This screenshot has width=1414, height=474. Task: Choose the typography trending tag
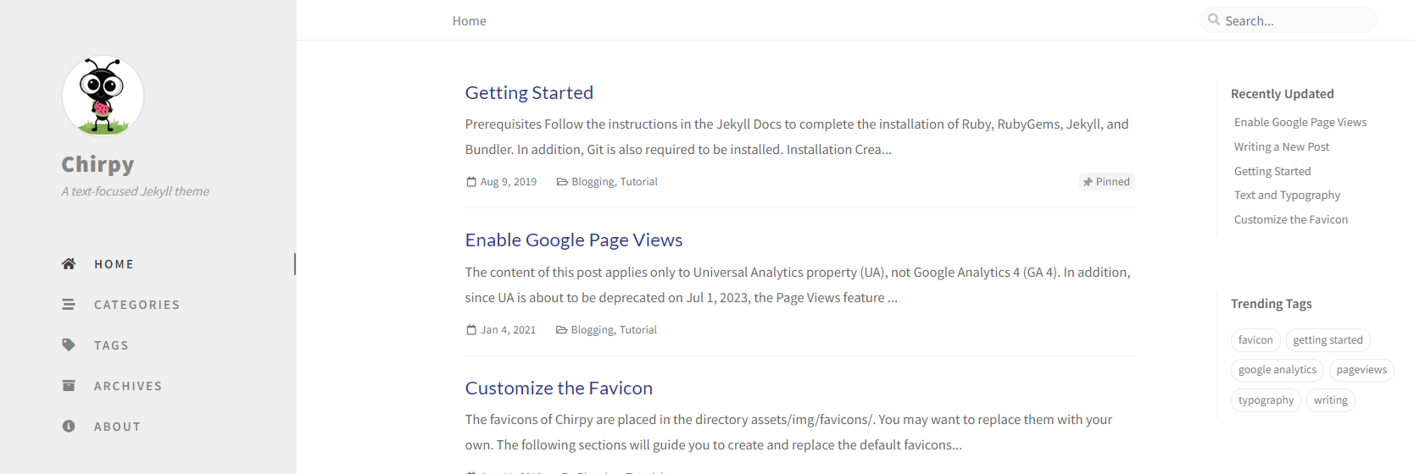[x=1266, y=400]
